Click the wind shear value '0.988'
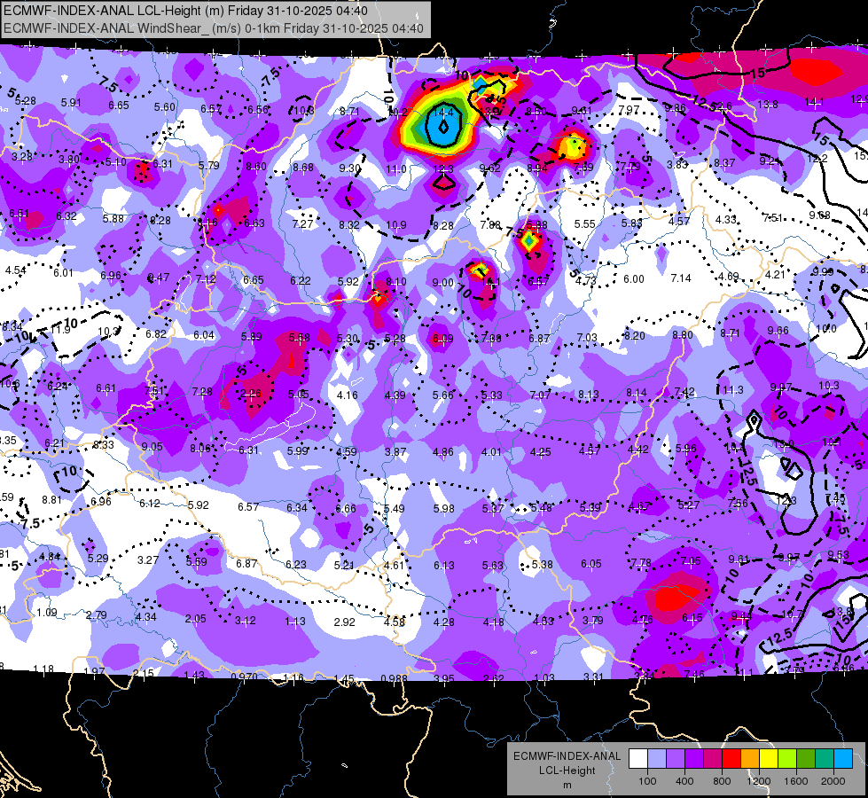This screenshot has height=798, width=868. click(x=395, y=678)
